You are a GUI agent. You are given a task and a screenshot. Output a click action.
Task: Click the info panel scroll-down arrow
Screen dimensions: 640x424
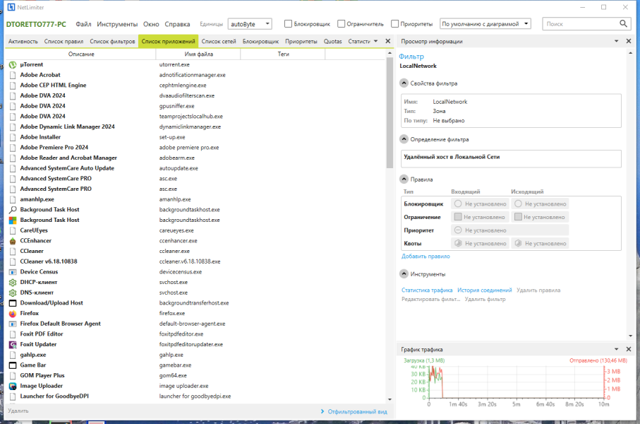pyautogui.click(x=630, y=336)
